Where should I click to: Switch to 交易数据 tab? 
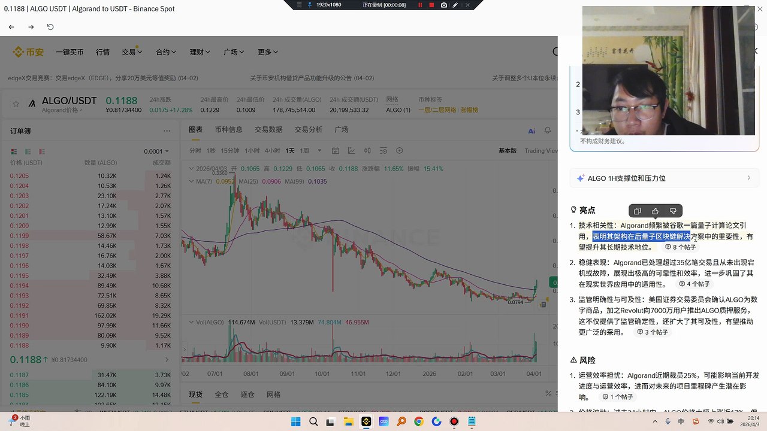pos(268,129)
